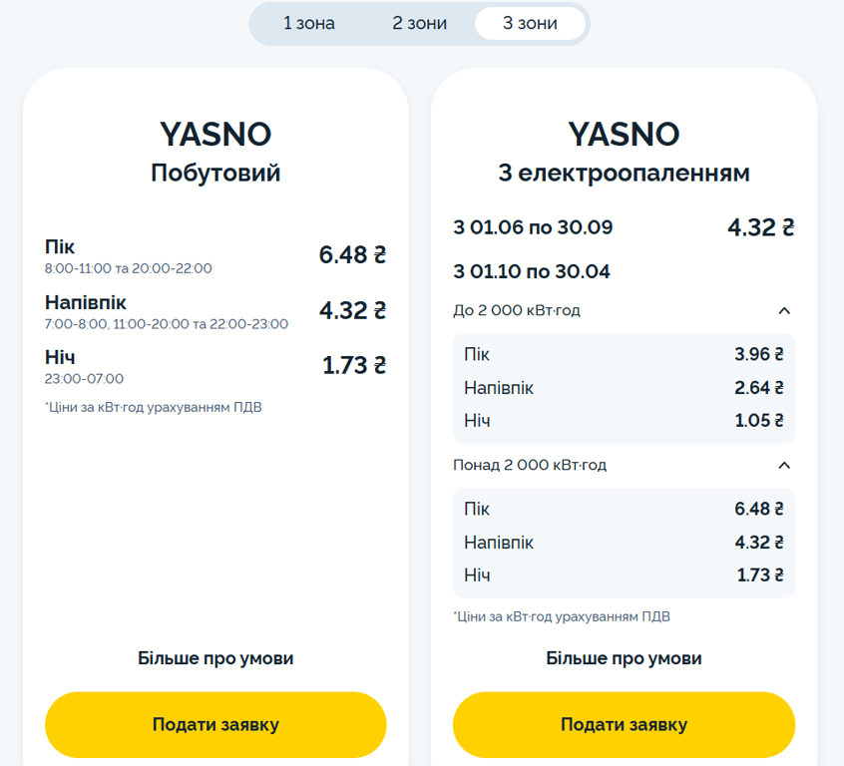The height and width of the screenshot is (766, 844).
Task: Collapse the "До 2 000 кВт·год" chevron
Action: pos(784,310)
